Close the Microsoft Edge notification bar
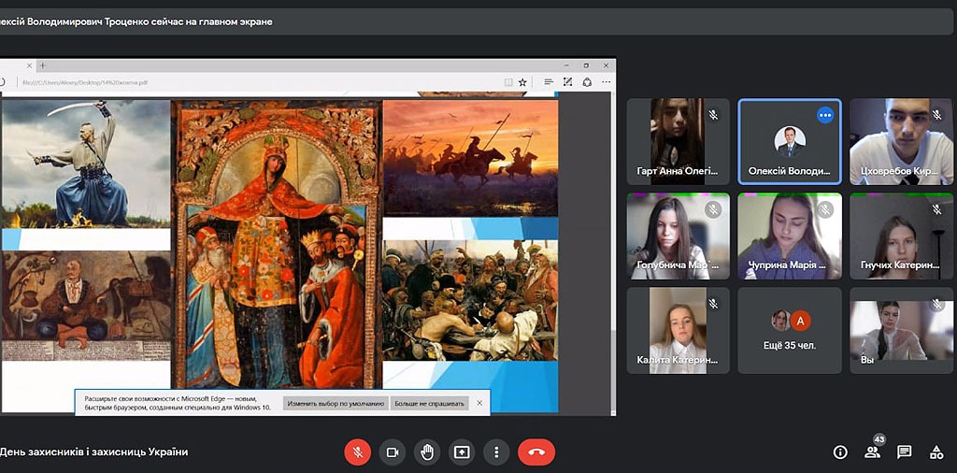The image size is (957, 473). click(x=479, y=403)
